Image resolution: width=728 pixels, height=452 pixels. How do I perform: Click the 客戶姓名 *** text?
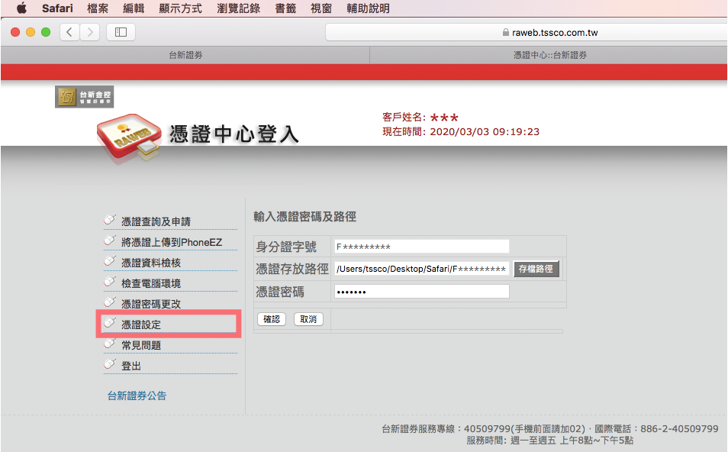tap(420, 117)
